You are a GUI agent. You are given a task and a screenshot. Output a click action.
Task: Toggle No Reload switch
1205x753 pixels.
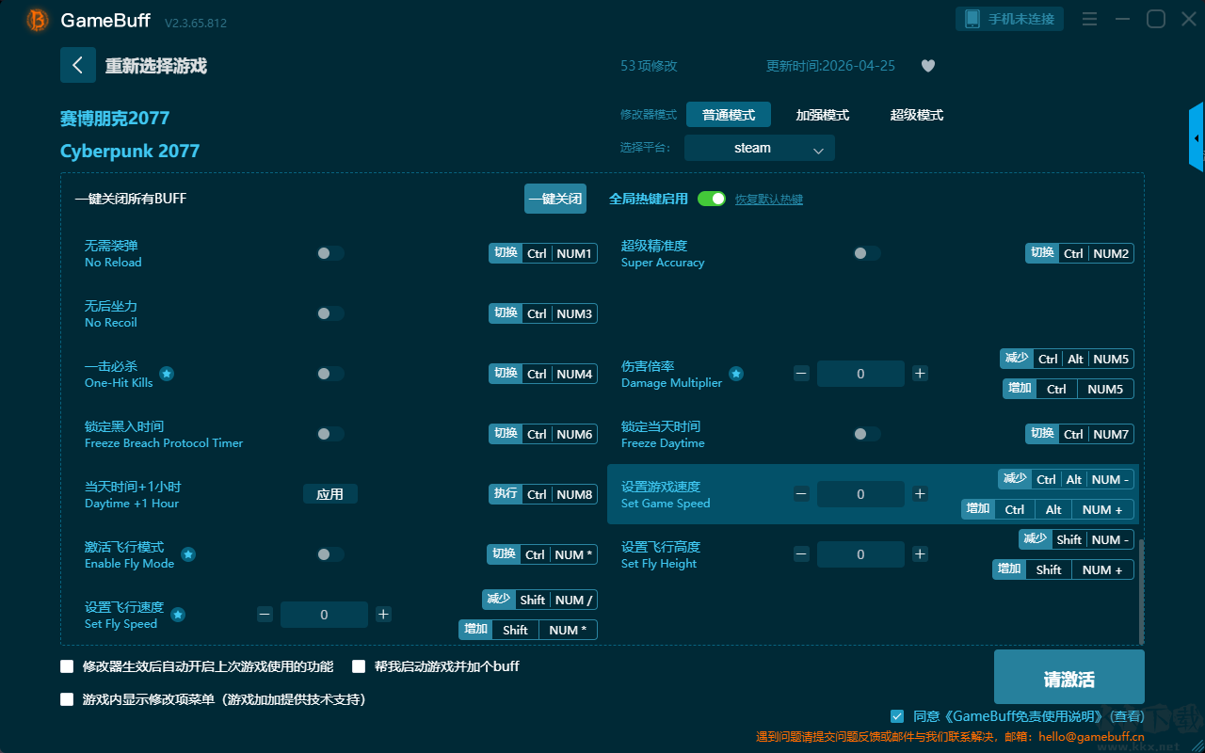tap(330, 253)
